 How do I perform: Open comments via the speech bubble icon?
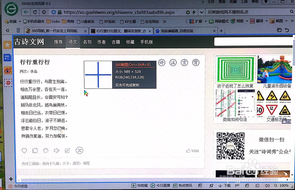click(46, 150)
